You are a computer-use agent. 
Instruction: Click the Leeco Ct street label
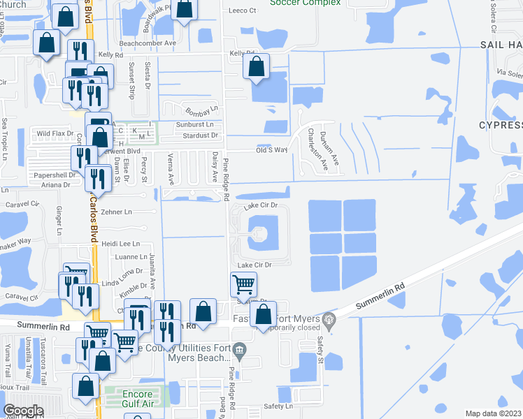[x=243, y=10]
